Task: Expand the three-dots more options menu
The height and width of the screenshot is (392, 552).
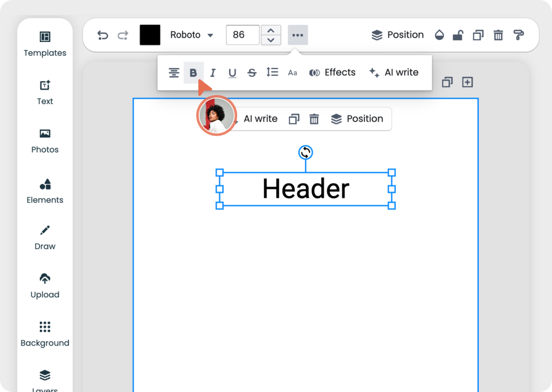Action: (298, 35)
